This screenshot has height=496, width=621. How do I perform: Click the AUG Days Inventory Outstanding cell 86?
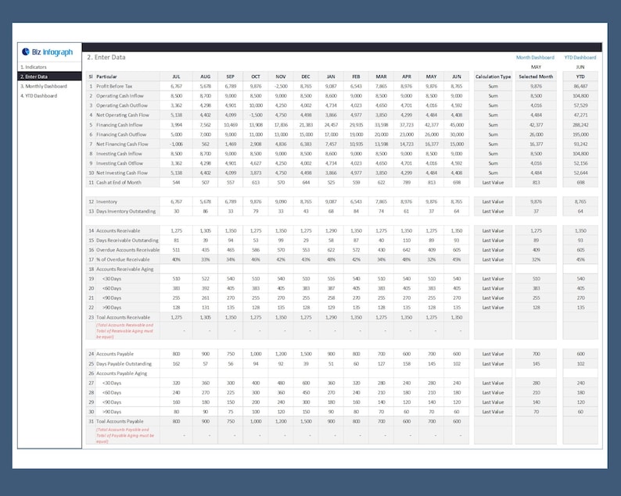click(x=205, y=211)
